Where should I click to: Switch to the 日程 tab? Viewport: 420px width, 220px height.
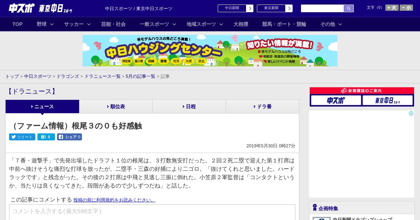pos(189,107)
